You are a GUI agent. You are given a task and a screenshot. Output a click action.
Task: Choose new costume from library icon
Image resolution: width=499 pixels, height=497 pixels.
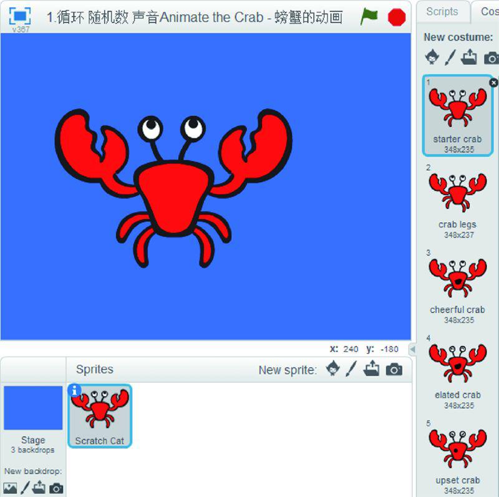[x=432, y=57]
